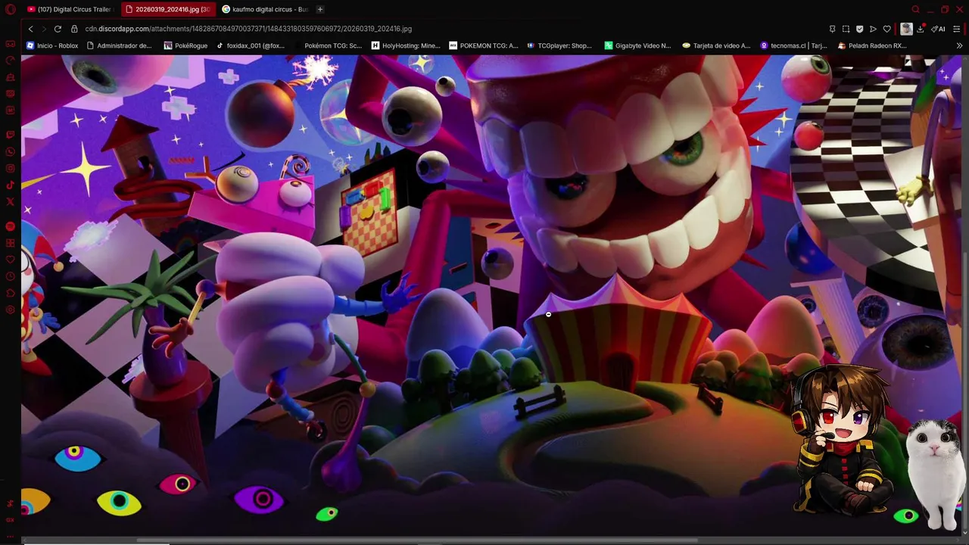Open the PokéRogue bookmark
969x545 pixels.
184,45
